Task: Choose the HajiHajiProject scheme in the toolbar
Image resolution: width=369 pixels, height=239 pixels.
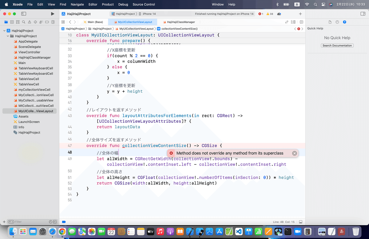Action: coord(123,14)
